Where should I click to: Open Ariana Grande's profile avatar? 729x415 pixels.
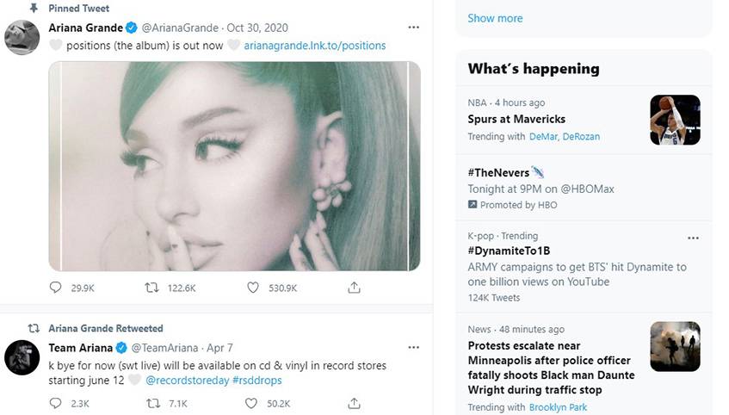click(x=22, y=38)
